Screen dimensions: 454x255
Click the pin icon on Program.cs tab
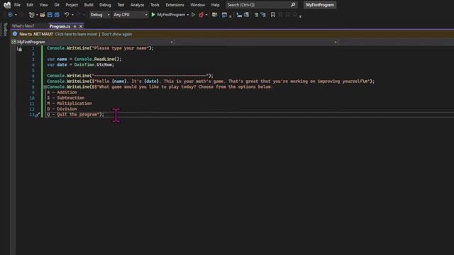click(74, 26)
